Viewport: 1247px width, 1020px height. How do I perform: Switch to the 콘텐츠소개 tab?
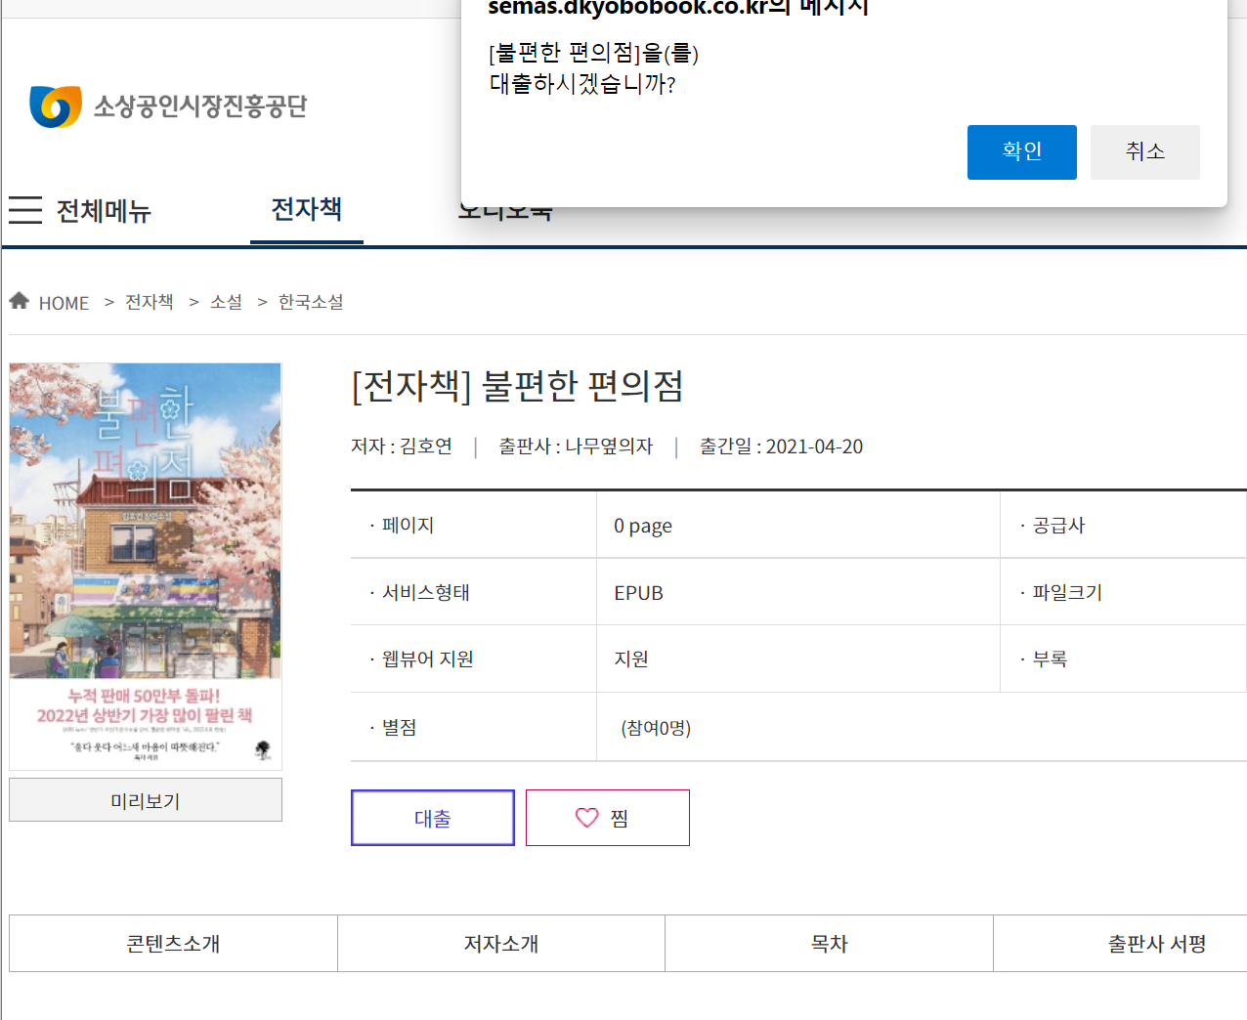173,944
